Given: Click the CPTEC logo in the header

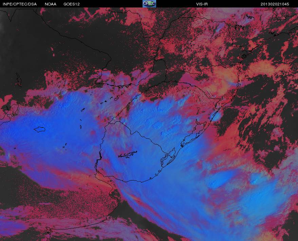Looking at the screenshot, I should [x=149, y=4].
